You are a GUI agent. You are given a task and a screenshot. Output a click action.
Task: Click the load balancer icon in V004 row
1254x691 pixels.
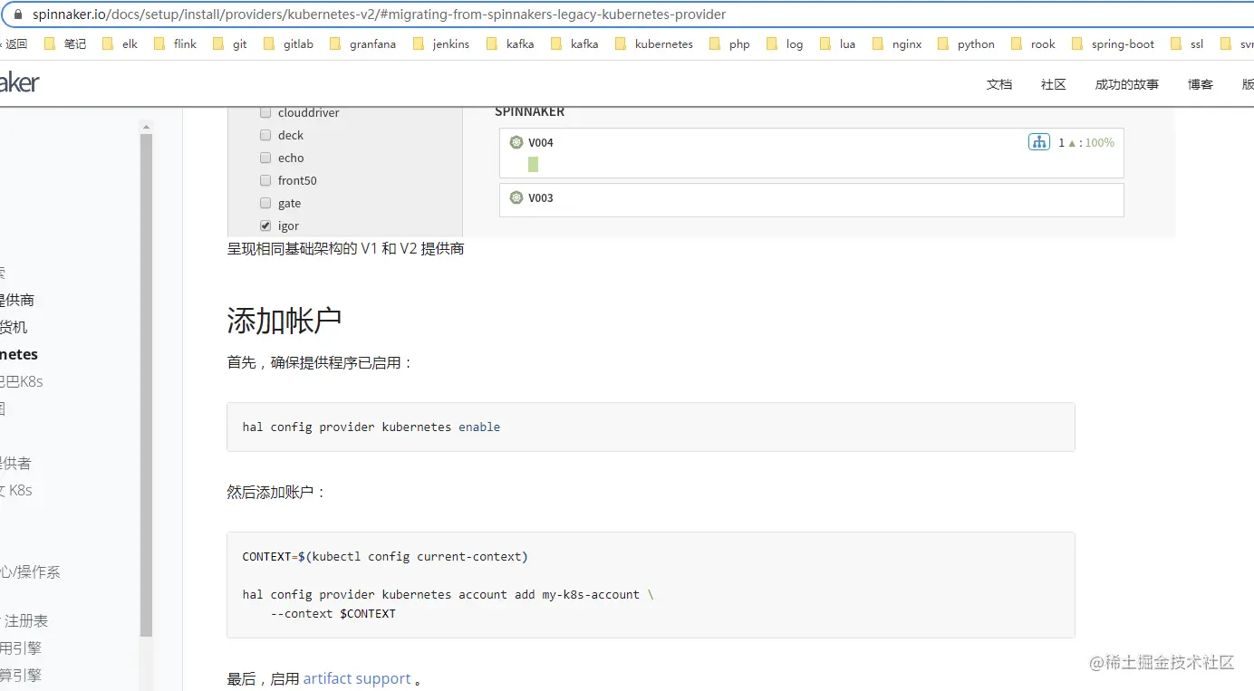click(1039, 142)
